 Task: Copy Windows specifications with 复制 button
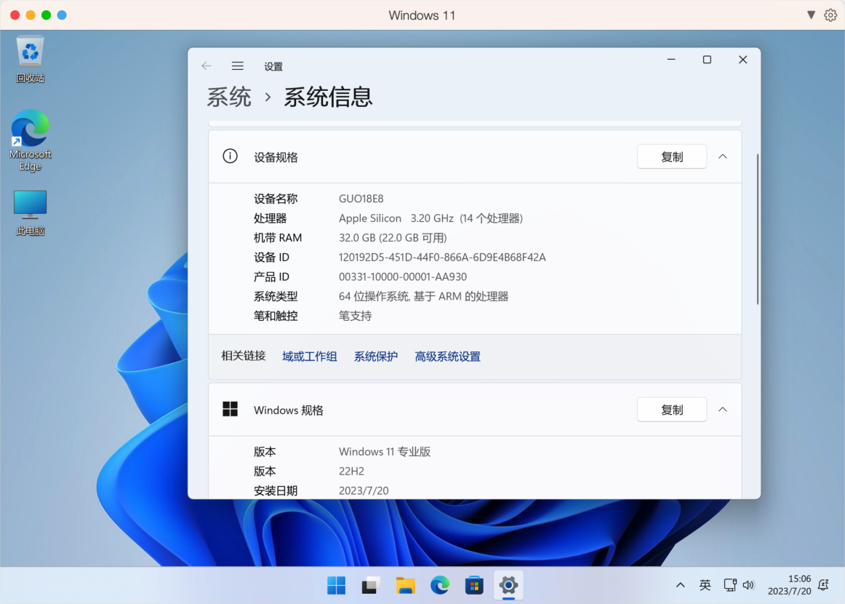pyautogui.click(x=671, y=409)
